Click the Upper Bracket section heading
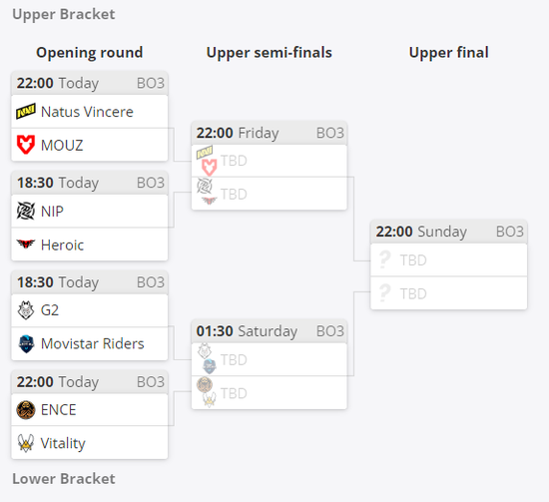Screen dimensions: 549x502 point(64,14)
